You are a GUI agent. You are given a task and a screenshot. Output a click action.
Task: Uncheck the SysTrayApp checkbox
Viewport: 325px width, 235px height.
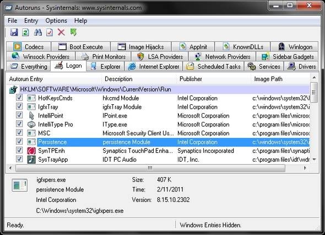tap(19, 159)
